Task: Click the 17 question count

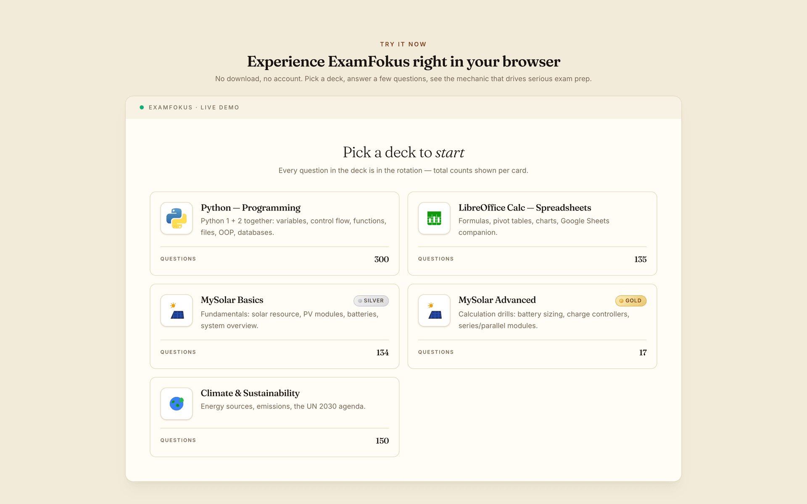Action: [x=643, y=353]
